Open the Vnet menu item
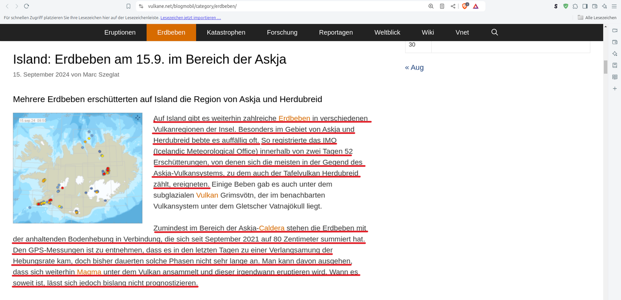 pyautogui.click(x=462, y=32)
